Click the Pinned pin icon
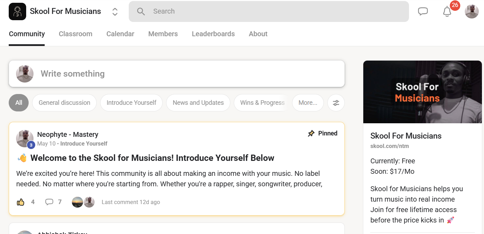Viewport: 484px width, 234px height. click(311, 133)
